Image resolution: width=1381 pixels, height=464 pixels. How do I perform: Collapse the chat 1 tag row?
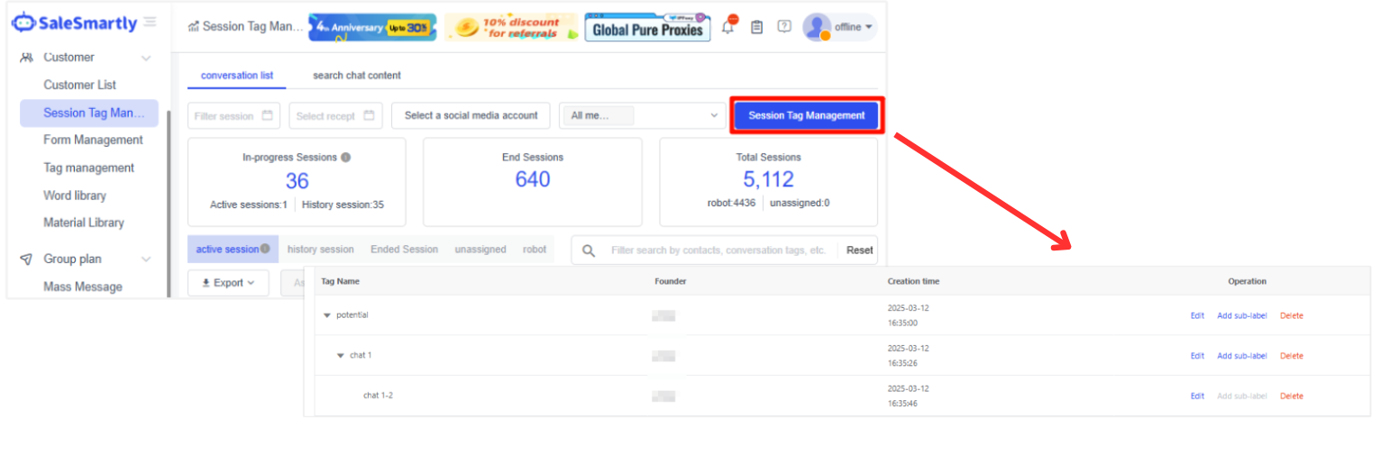coord(340,356)
